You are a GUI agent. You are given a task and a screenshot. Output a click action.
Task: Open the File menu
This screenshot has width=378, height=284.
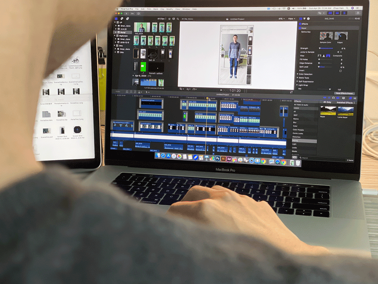pos(137,9)
